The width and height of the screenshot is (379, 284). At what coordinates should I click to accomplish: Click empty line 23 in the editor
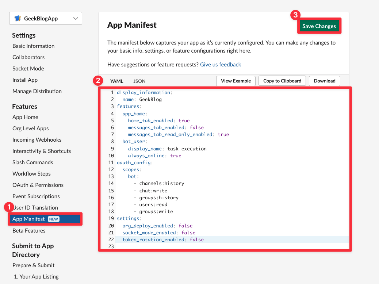point(232,247)
